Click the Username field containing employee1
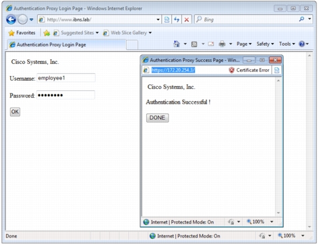Viewport: 319px width, 245px height. [66, 78]
